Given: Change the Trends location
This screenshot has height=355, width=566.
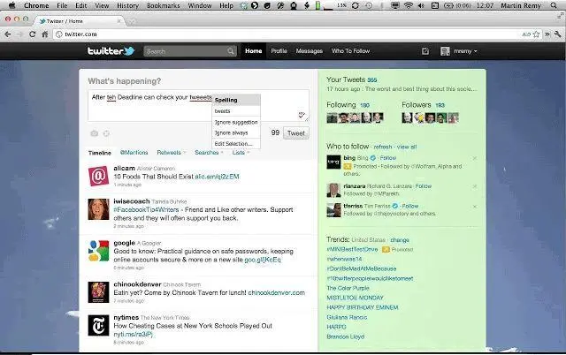Looking at the screenshot, I should pyautogui.click(x=400, y=240).
